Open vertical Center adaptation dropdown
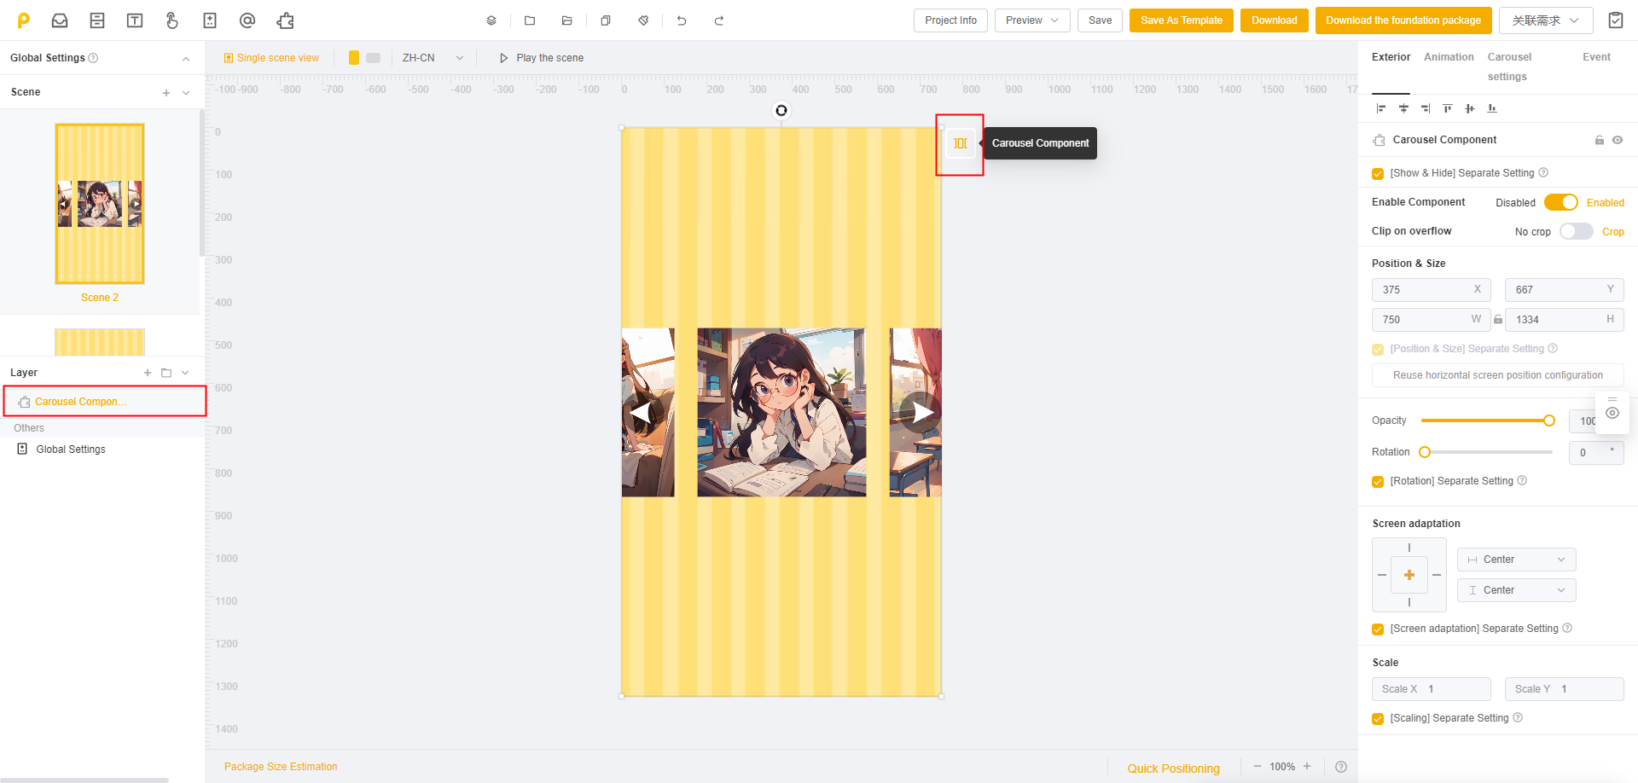1638x783 pixels. pos(1517,590)
